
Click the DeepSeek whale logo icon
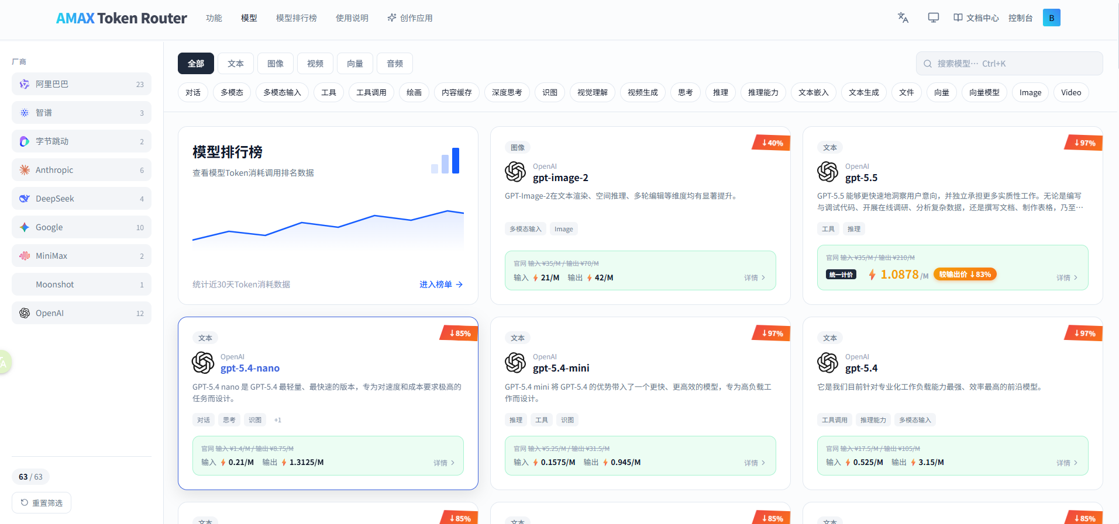point(25,199)
